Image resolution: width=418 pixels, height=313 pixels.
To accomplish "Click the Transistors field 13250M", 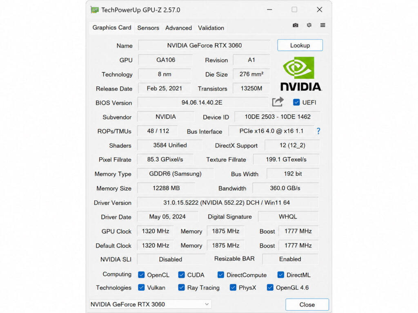I will [251, 88].
